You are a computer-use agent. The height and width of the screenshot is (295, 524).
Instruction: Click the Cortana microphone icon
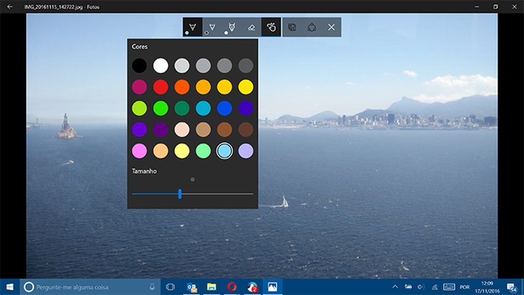[152, 287]
